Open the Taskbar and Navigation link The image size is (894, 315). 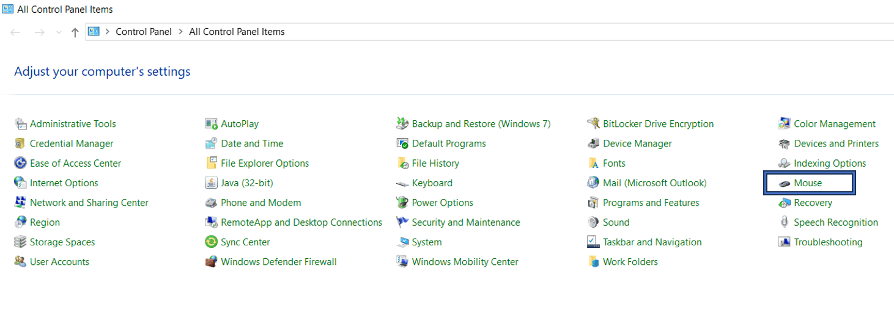(x=652, y=242)
